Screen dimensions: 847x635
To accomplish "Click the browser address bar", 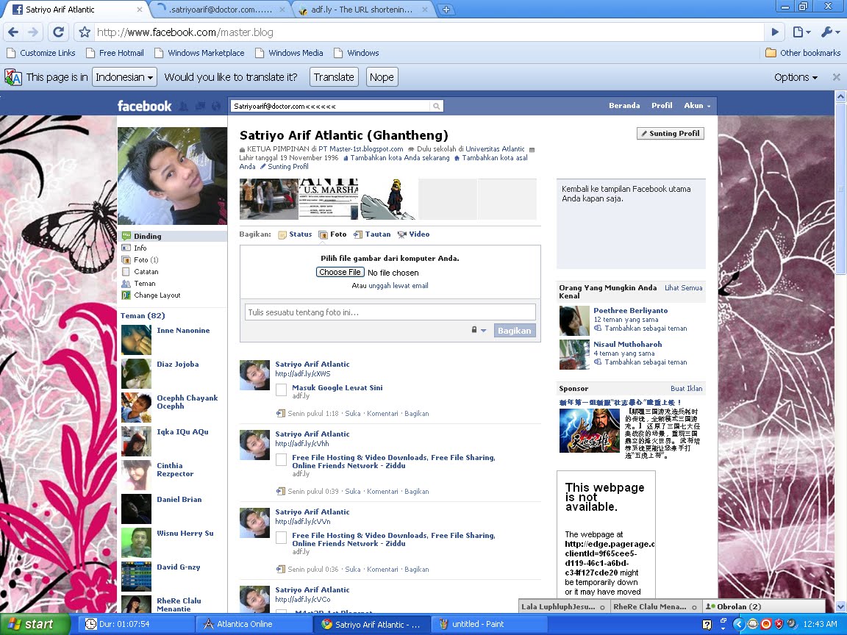I will (429, 32).
